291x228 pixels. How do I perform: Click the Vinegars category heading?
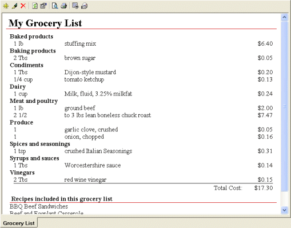(x=22, y=173)
